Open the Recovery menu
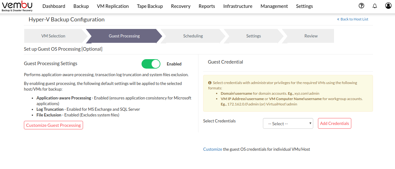The width and height of the screenshot is (395, 169). coord(181,6)
